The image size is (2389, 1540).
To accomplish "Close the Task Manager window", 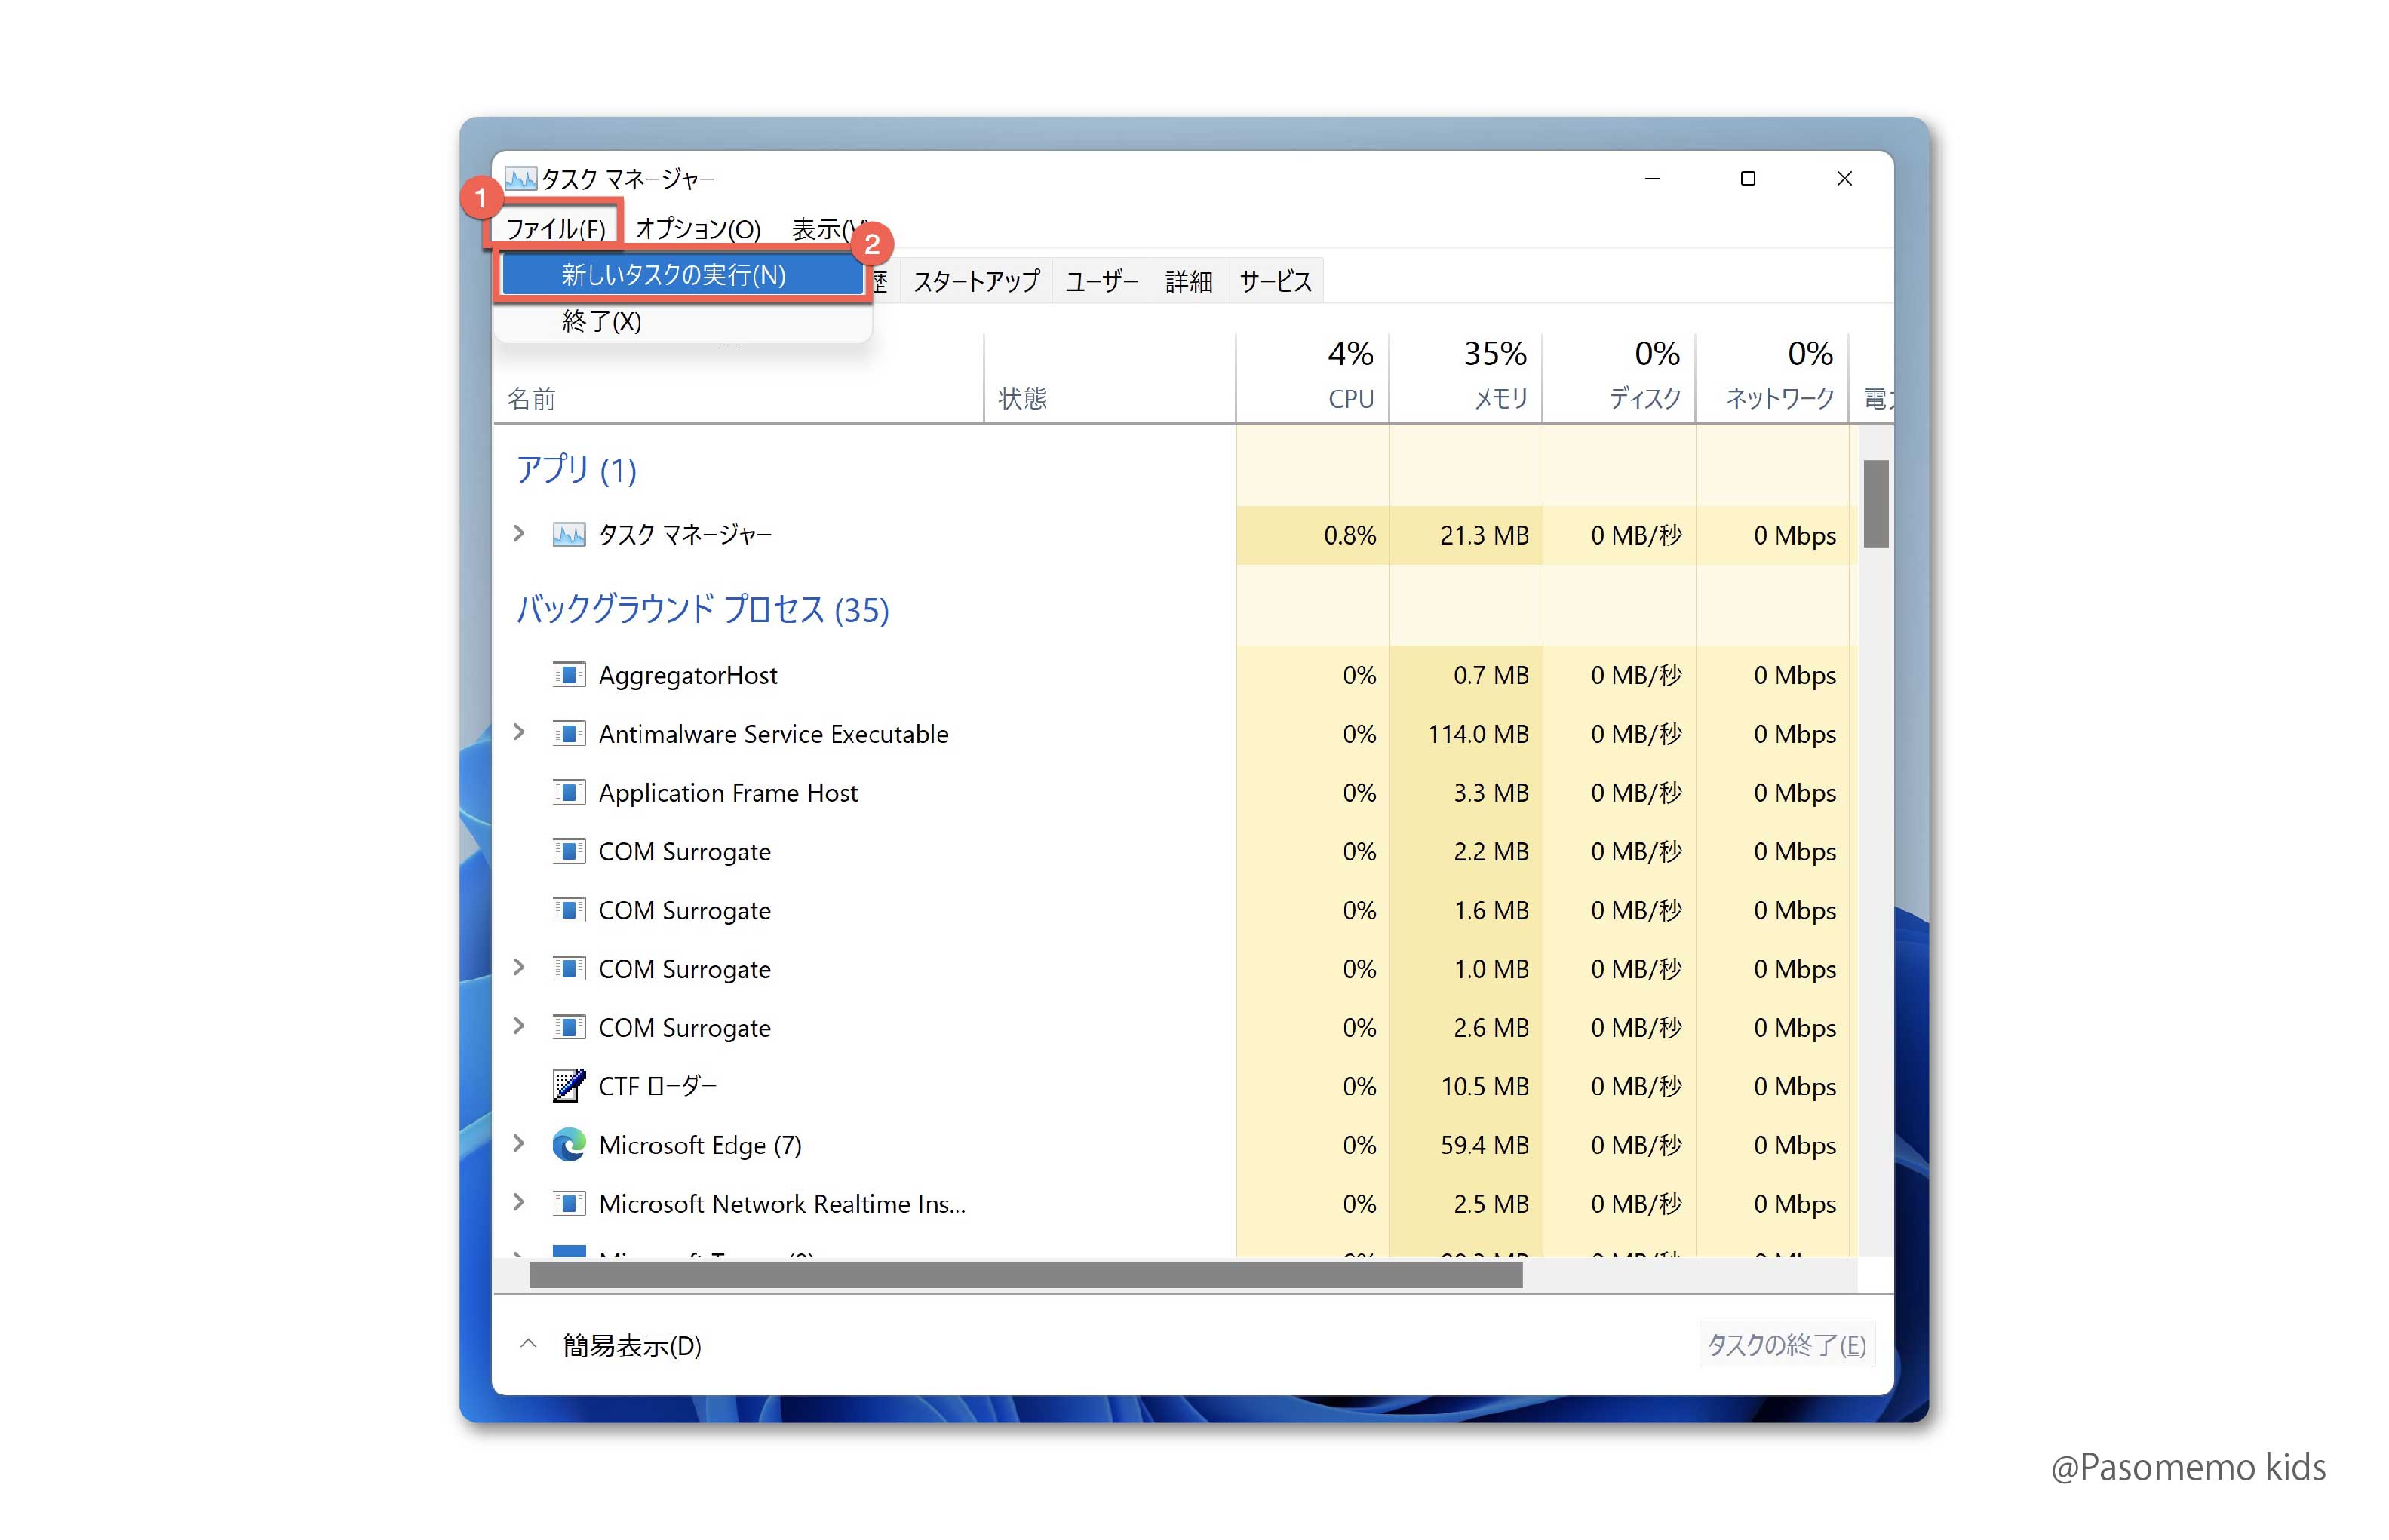I will (1844, 179).
